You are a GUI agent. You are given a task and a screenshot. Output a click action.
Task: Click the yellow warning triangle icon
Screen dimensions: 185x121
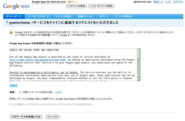[11, 33]
